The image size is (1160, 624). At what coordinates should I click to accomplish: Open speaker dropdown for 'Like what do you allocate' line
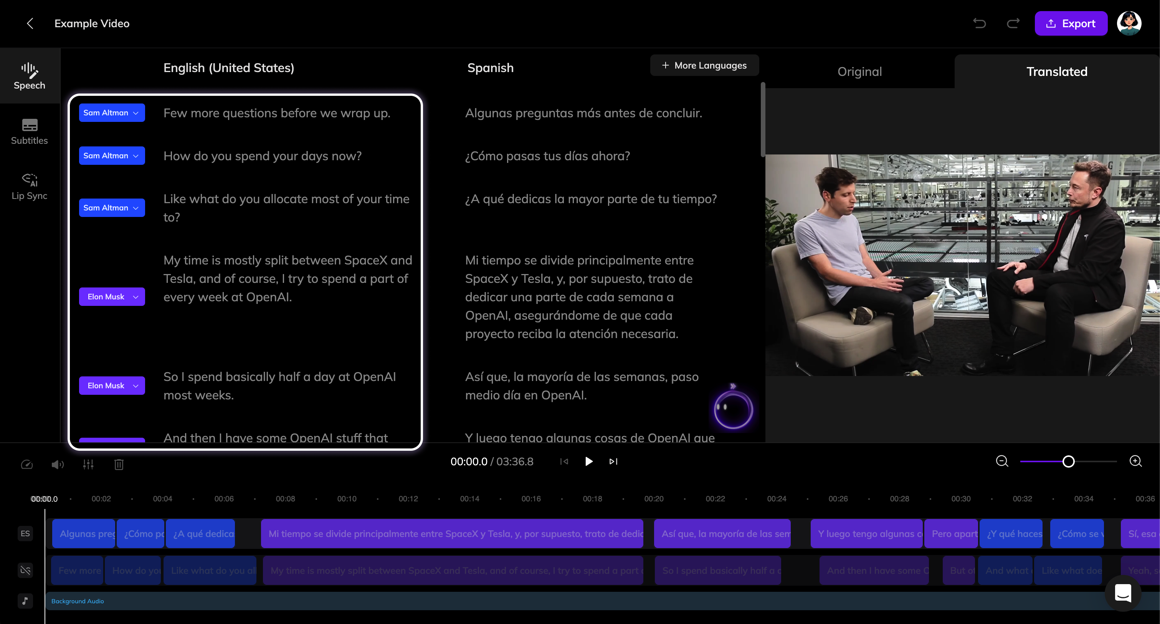pyautogui.click(x=112, y=208)
